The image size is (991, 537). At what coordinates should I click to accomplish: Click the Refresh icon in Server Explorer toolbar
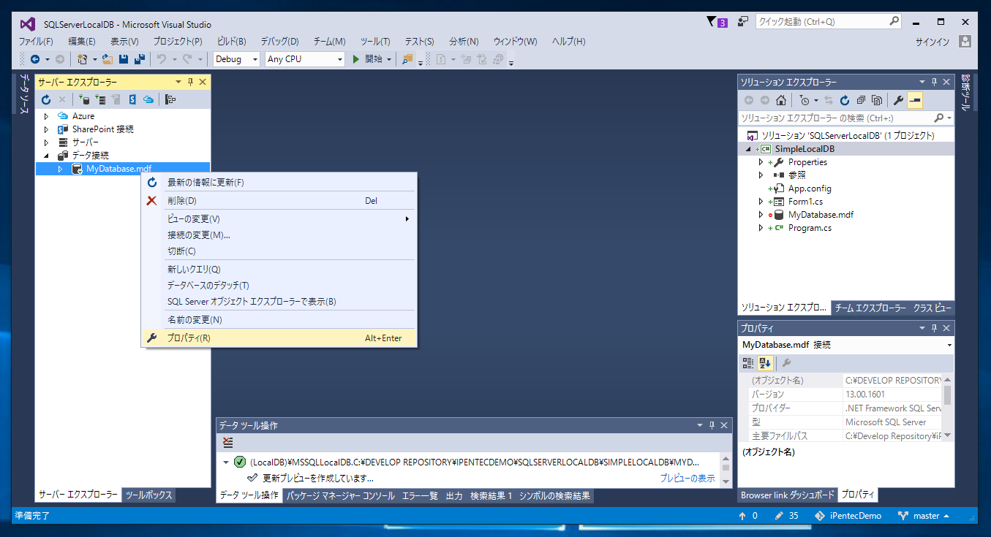click(x=46, y=99)
